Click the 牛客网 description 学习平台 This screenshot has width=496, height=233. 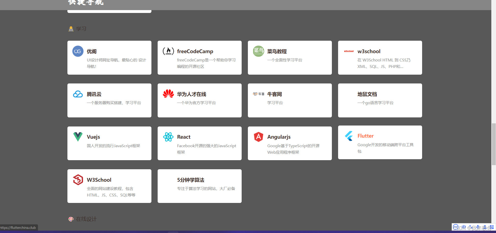tap(275, 103)
